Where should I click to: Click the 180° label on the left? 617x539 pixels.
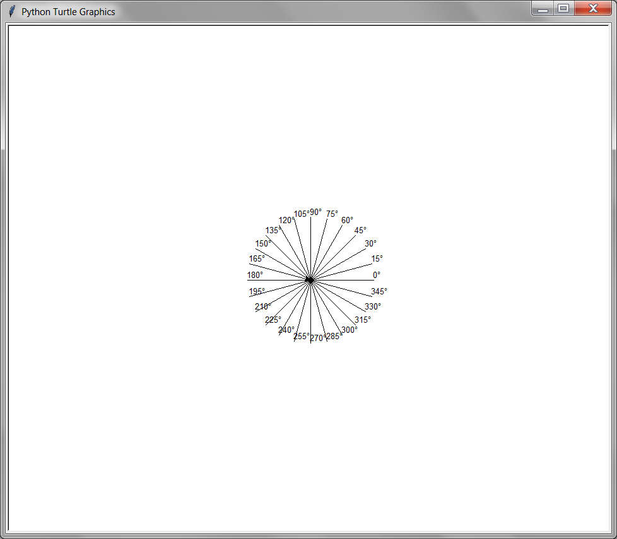pyautogui.click(x=255, y=275)
